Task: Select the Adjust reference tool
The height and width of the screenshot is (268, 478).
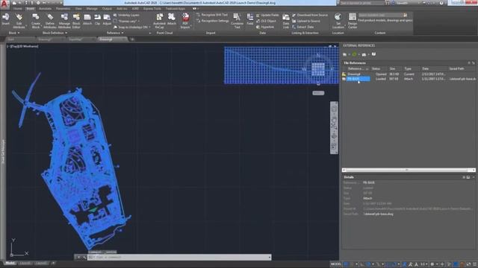Action: (107, 19)
